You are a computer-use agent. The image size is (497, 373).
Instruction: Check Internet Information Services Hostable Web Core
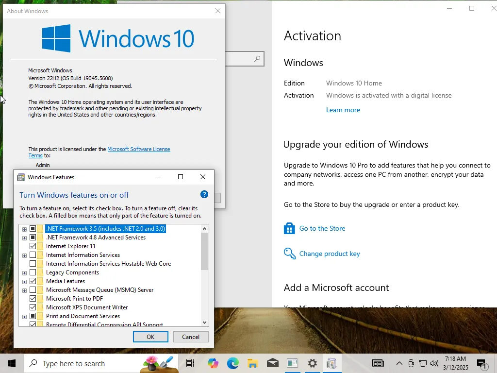(33, 264)
